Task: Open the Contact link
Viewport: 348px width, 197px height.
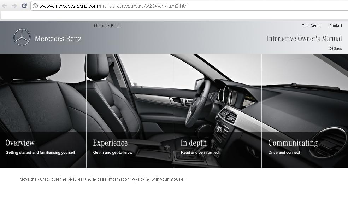Action: coord(336,26)
